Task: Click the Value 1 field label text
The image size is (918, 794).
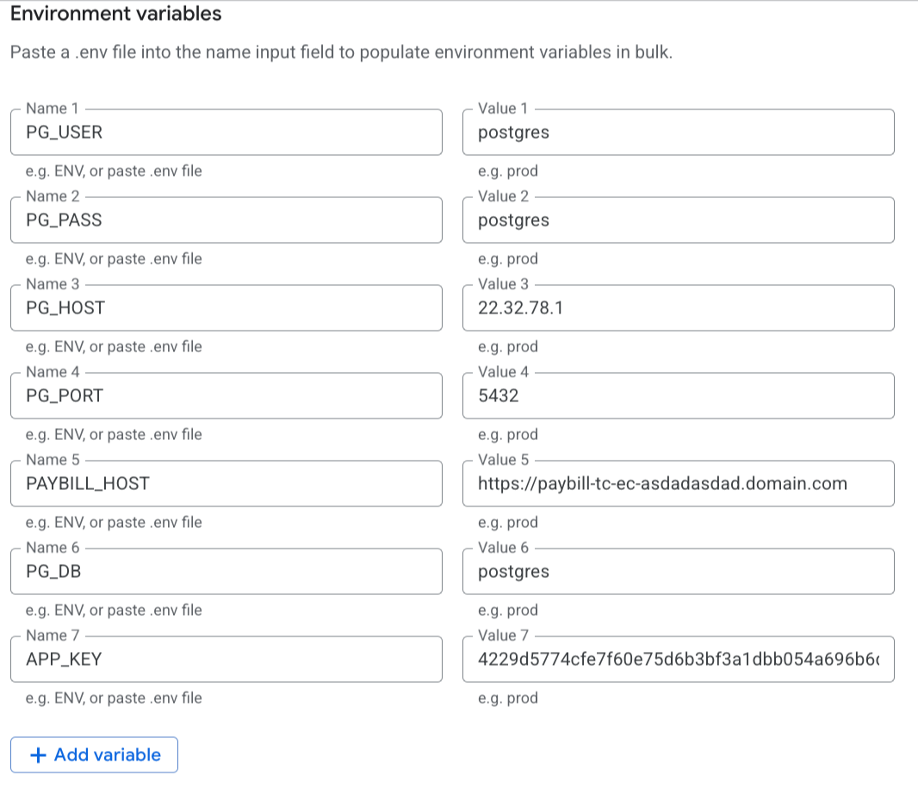Action: click(504, 109)
